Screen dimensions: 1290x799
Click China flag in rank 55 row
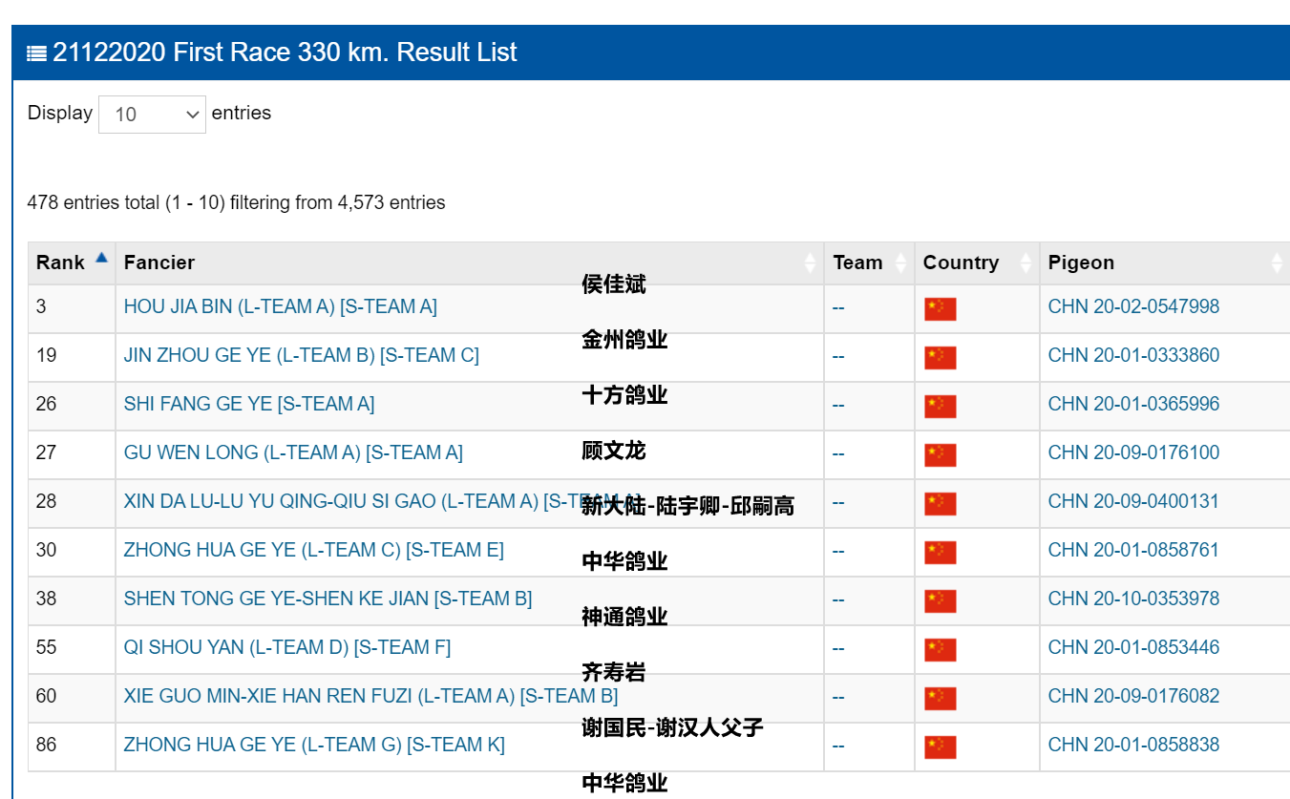click(940, 650)
